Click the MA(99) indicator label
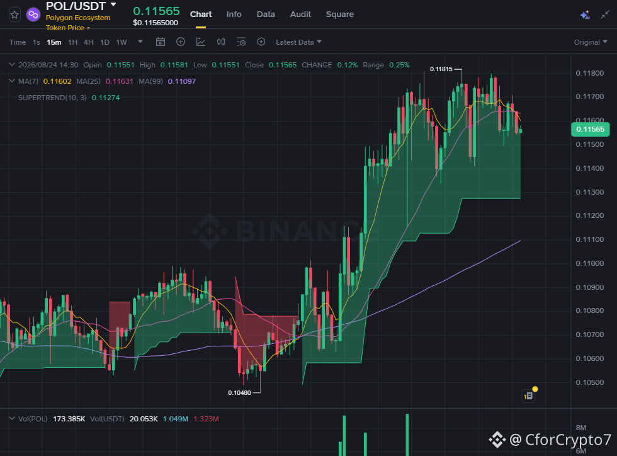This screenshot has width=617, height=456. 150,81
